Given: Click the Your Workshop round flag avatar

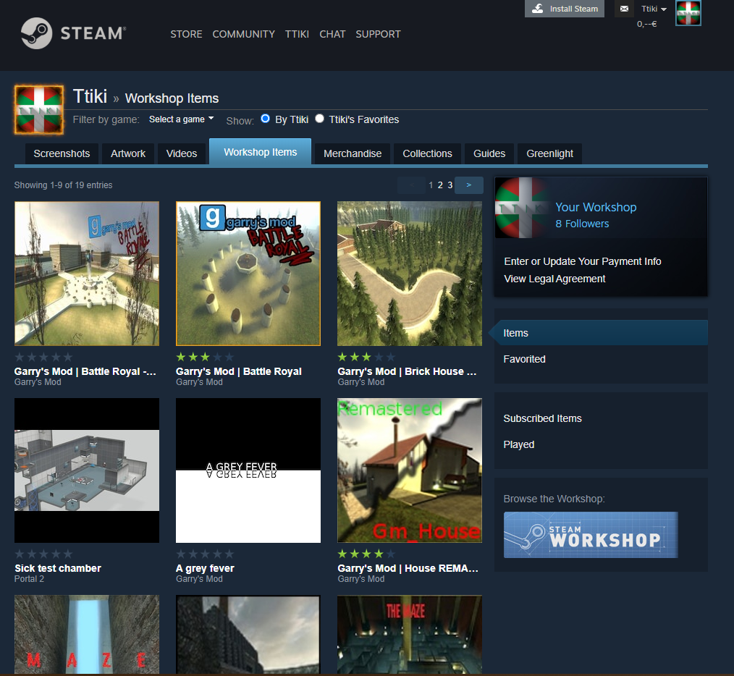Looking at the screenshot, I should coord(520,208).
